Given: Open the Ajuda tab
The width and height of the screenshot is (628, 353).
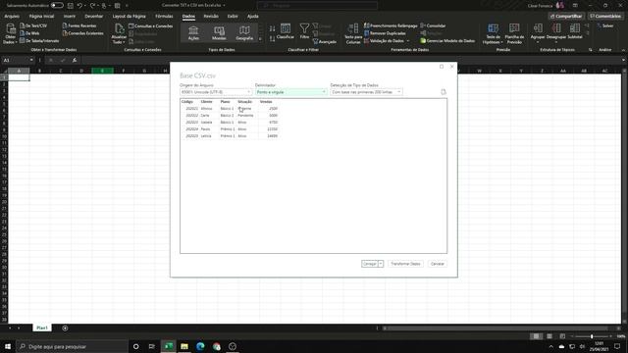Looking at the screenshot, I should (x=253, y=17).
